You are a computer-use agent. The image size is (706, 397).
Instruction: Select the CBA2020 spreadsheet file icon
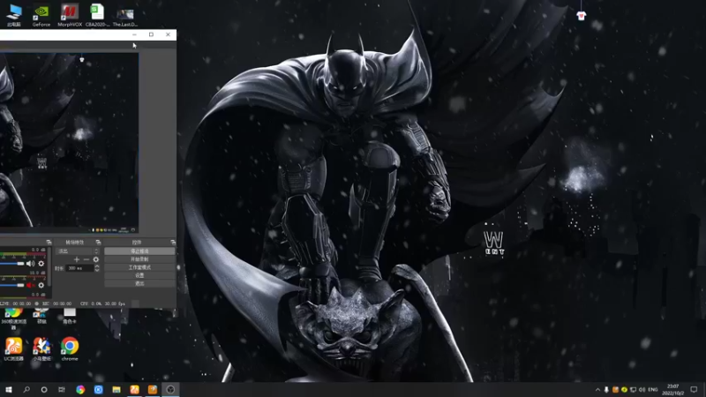point(97,15)
